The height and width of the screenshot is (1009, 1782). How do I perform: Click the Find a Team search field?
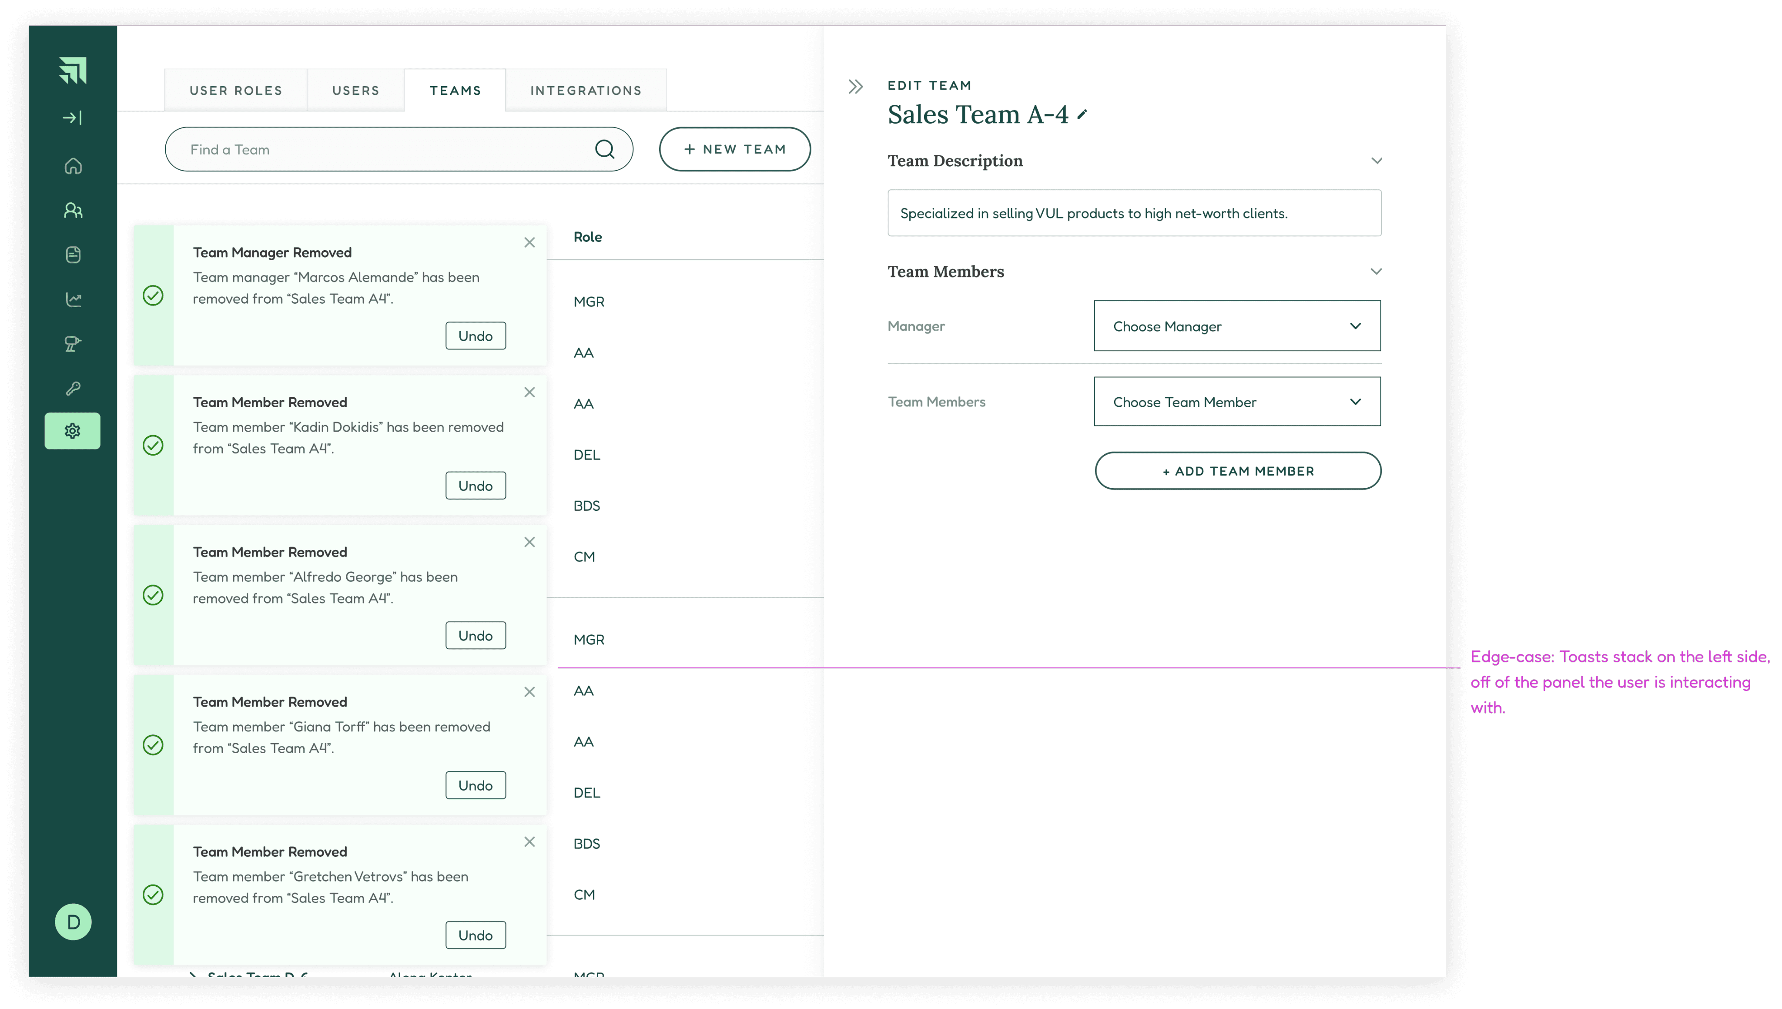click(x=381, y=150)
